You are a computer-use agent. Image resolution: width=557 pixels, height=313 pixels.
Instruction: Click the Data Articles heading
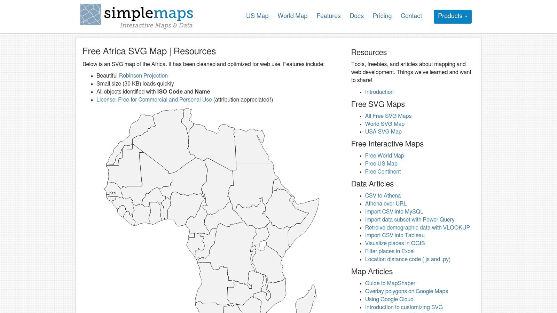click(372, 184)
